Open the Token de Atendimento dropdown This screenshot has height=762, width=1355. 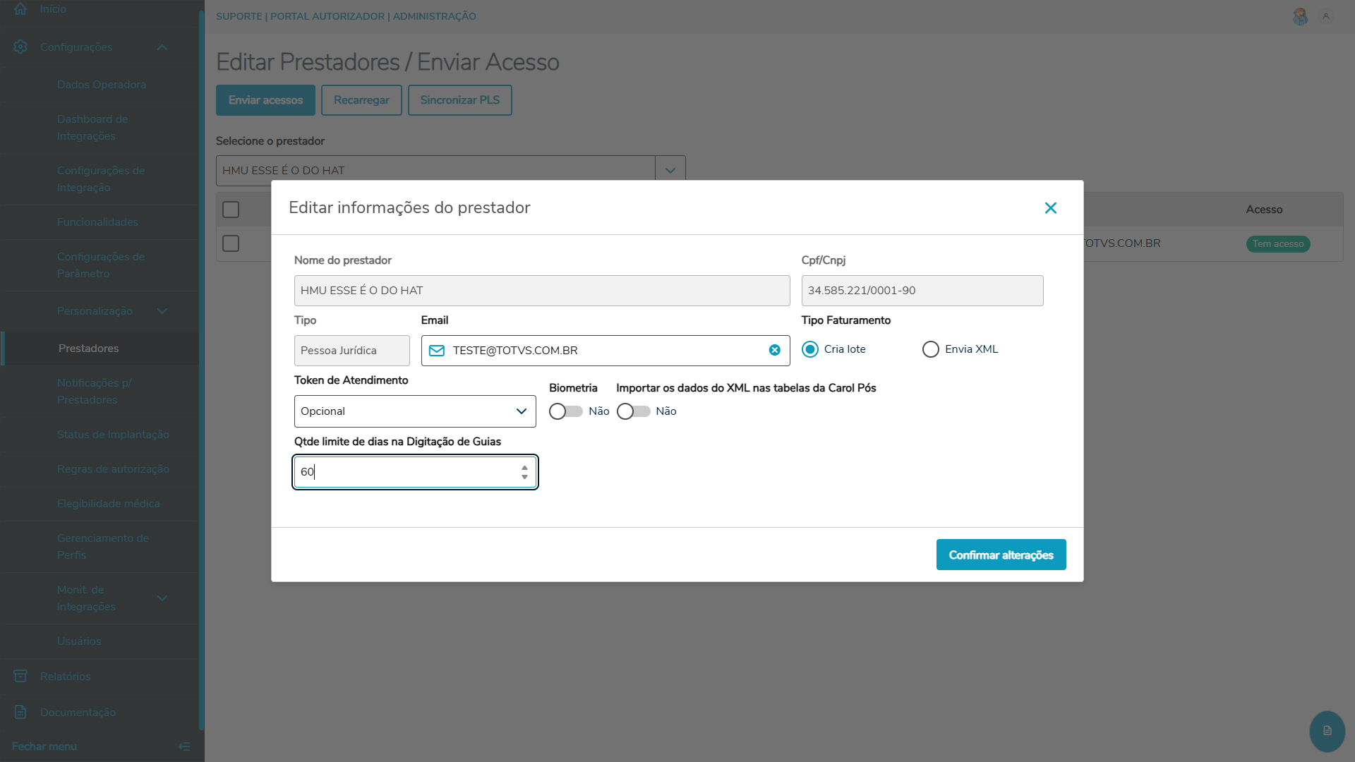click(x=415, y=411)
